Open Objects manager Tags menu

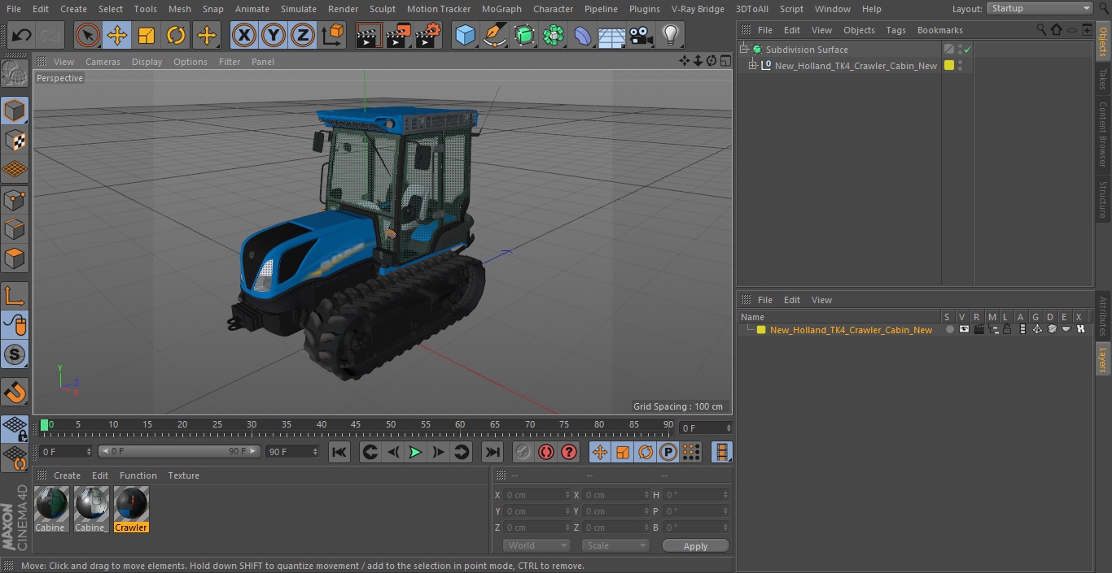[895, 30]
